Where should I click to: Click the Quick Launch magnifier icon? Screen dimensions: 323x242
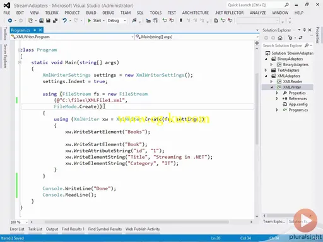pos(286,5)
